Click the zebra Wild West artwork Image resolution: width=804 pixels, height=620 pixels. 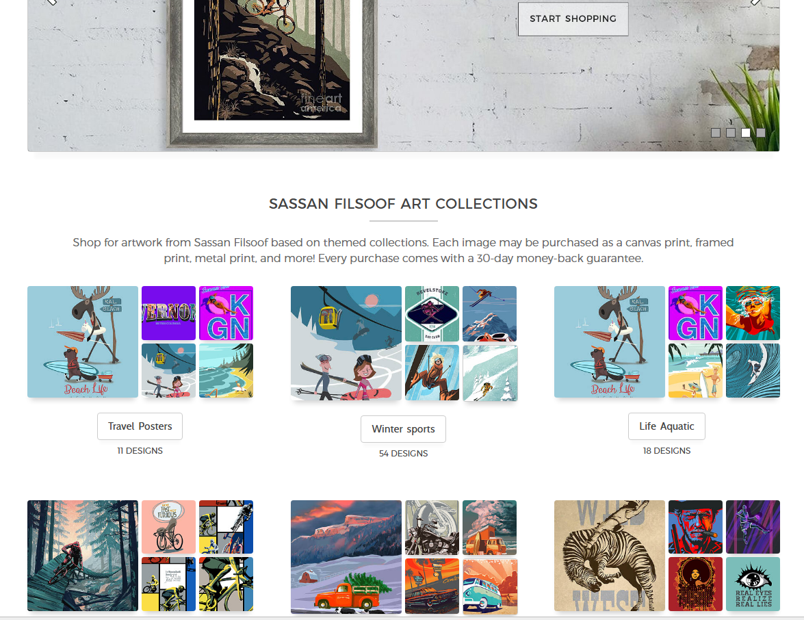(x=609, y=556)
